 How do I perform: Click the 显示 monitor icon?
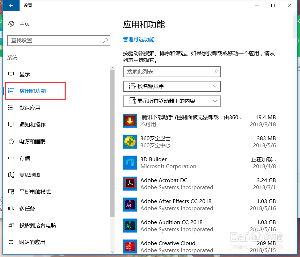[11, 74]
